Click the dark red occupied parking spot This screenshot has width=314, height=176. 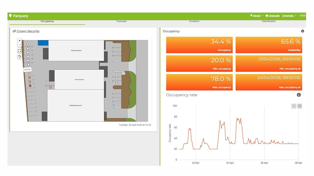tap(30, 86)
